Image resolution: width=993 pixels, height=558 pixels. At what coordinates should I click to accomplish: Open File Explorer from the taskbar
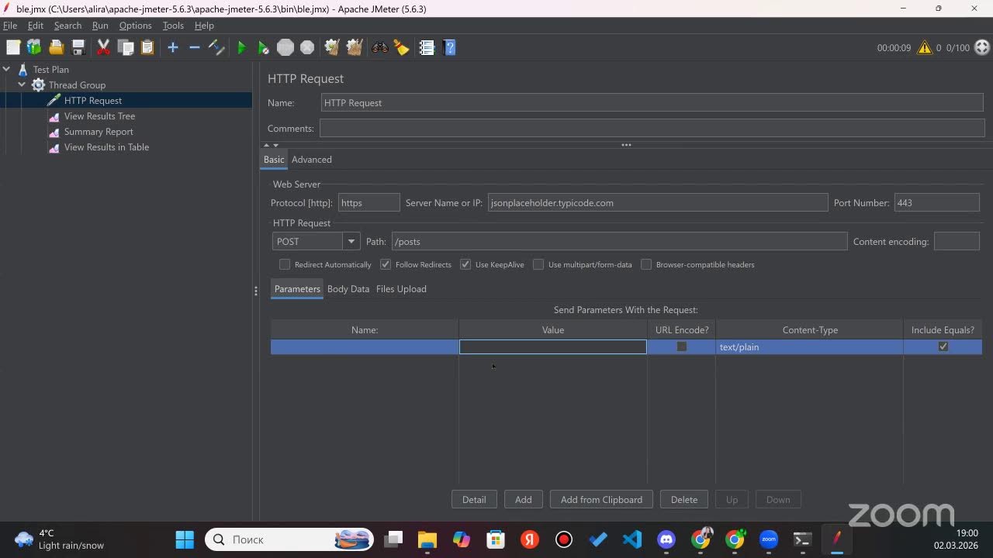click(x=427, y=539)
